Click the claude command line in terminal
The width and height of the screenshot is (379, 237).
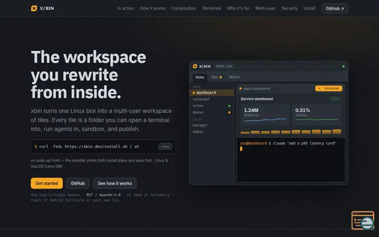click(288, 144)
